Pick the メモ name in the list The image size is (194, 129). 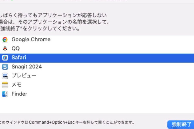[16, 85]
